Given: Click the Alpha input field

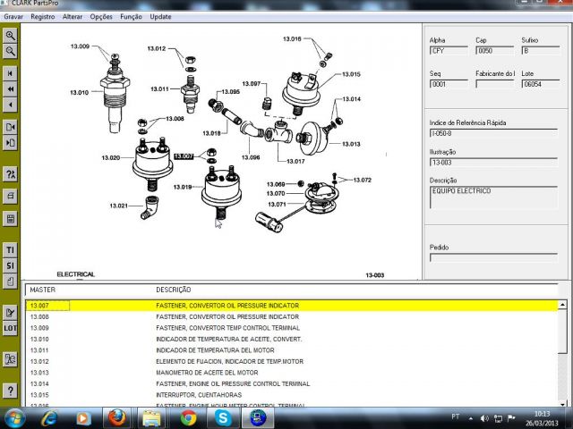Looking at the screenshot, I should [449, 51].
